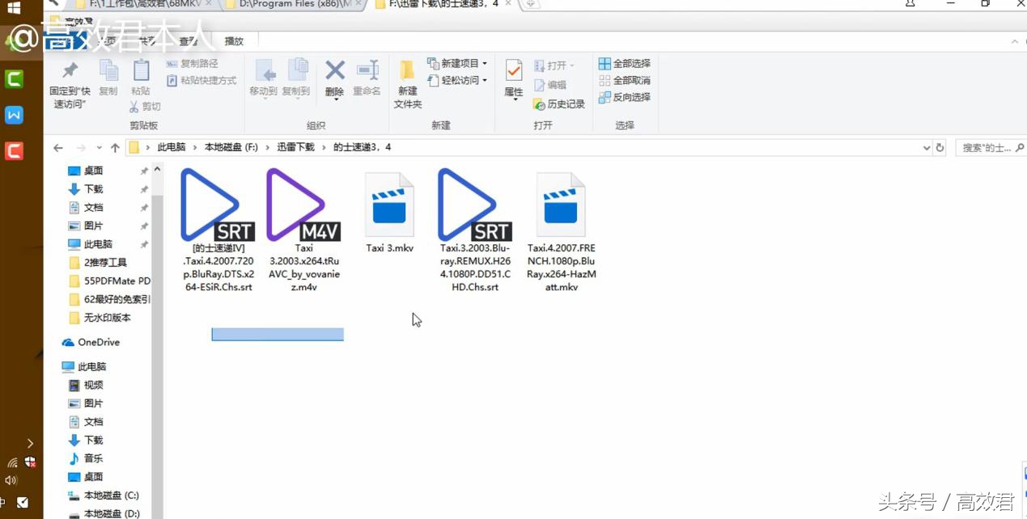
Task: Open the Windows Start button
Action: coord(14,9)
